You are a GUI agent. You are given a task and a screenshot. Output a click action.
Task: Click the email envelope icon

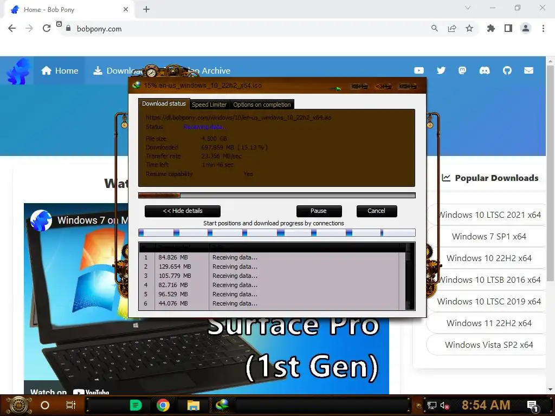click(529, 70)
